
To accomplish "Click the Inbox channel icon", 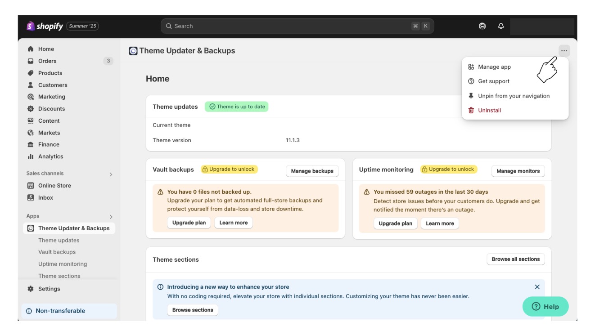I will pyautogui.click(x=31, y=197).
